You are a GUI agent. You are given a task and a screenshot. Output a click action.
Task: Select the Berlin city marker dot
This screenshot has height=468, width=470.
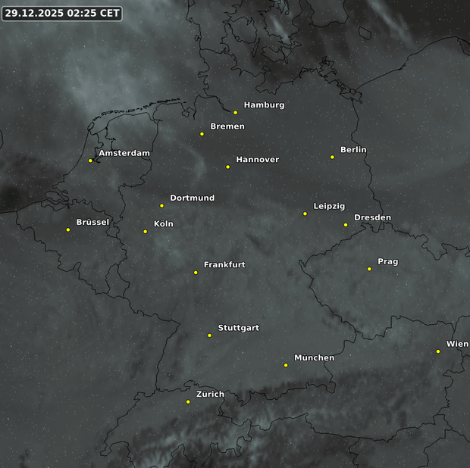click(x=332, y=157)
